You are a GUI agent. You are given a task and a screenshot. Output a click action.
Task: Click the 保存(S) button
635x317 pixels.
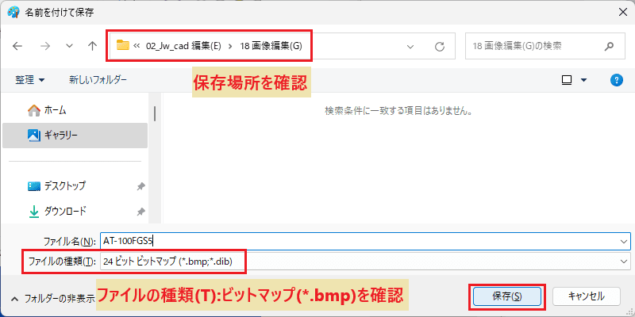506,296
